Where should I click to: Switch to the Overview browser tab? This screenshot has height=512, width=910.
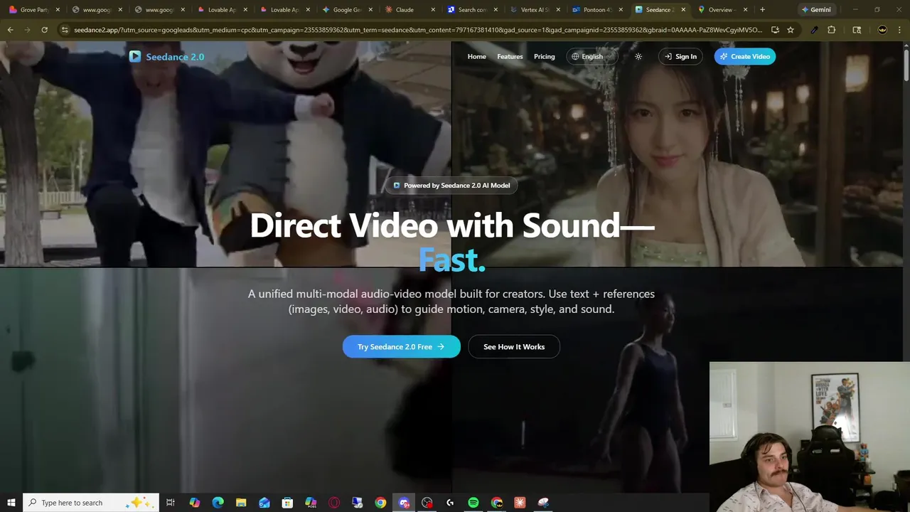(x=721, y=10)
